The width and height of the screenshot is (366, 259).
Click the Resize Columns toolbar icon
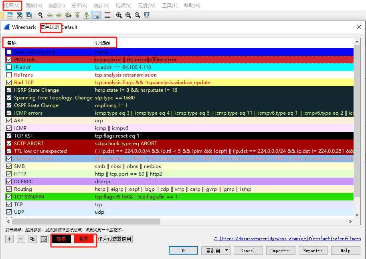[x=147, y=15]
